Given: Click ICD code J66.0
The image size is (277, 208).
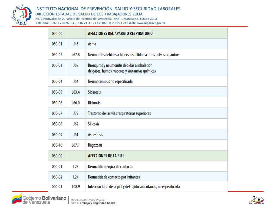Looking at the screenshot, I should click(76, 103).
